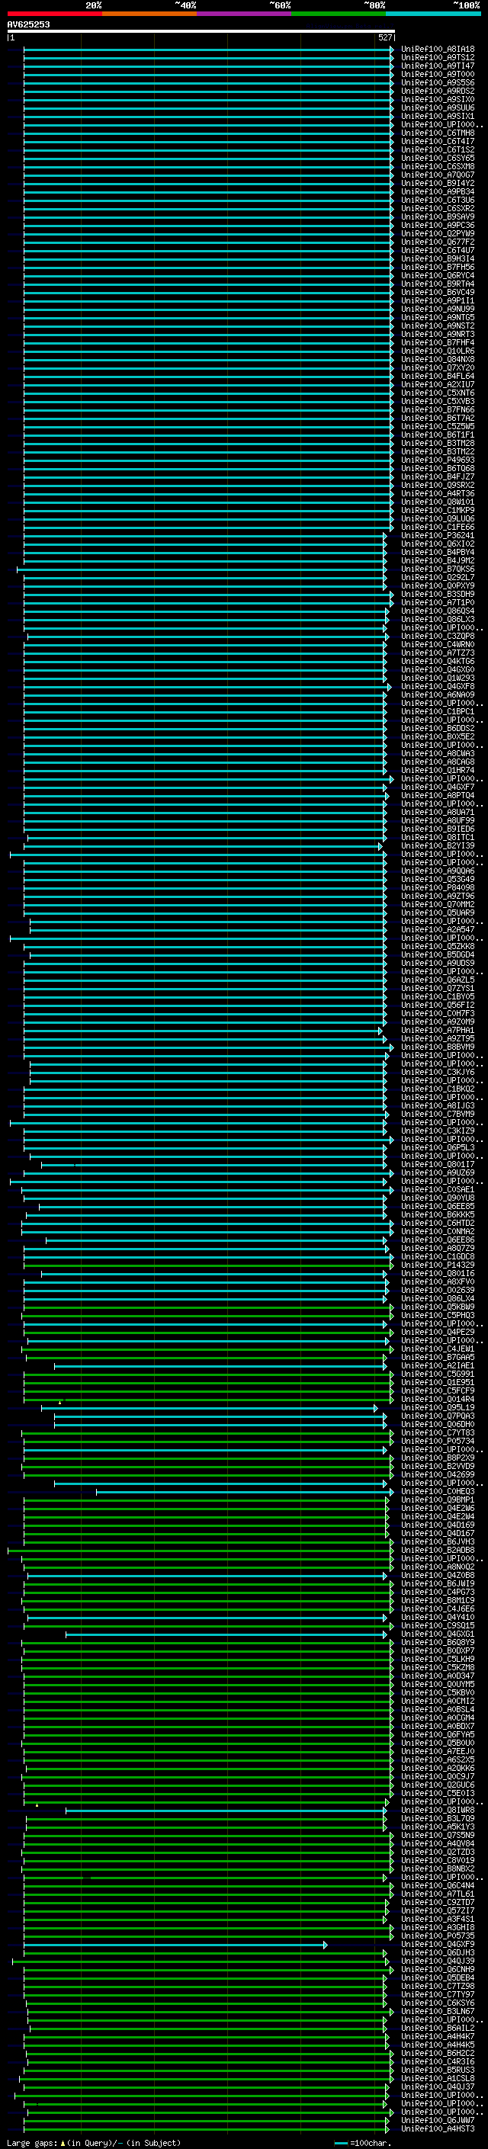
Task: Click the orange ~40% legend color bar
Action: click(x=149, y=14)
